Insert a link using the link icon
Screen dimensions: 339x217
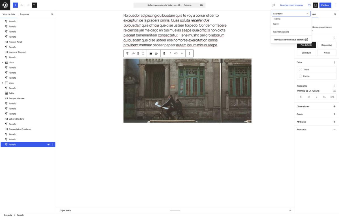(x=176, y=53)
